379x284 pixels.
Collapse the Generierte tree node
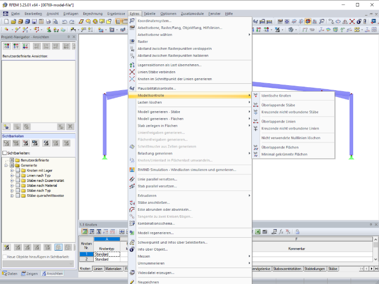[x=6, y=165]
